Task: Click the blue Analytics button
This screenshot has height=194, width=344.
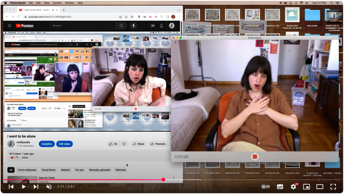Action: (x=47, y=144)
